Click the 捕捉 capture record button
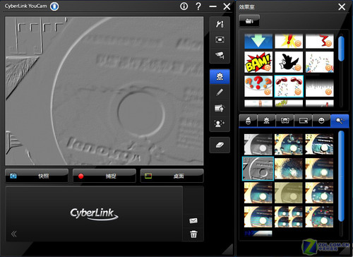The height and width of the screenshot is (257, 353). click(104, 176)
